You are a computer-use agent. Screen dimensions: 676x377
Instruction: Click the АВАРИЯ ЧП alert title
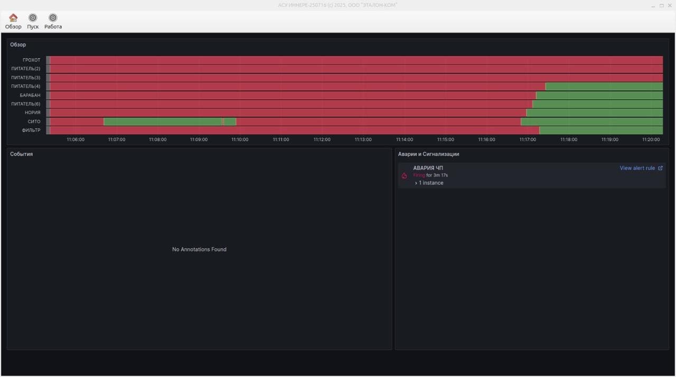pyautogui.click(x=428, y=168)
